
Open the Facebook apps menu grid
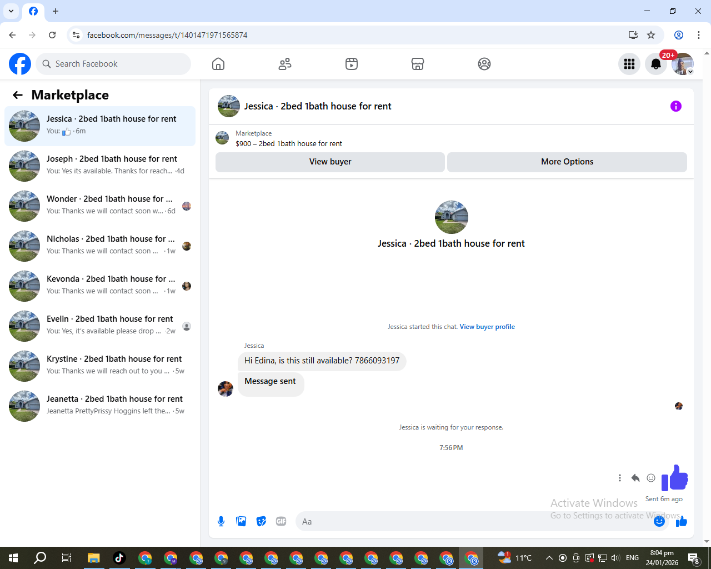pyautogui.click(x=629, y=64)
